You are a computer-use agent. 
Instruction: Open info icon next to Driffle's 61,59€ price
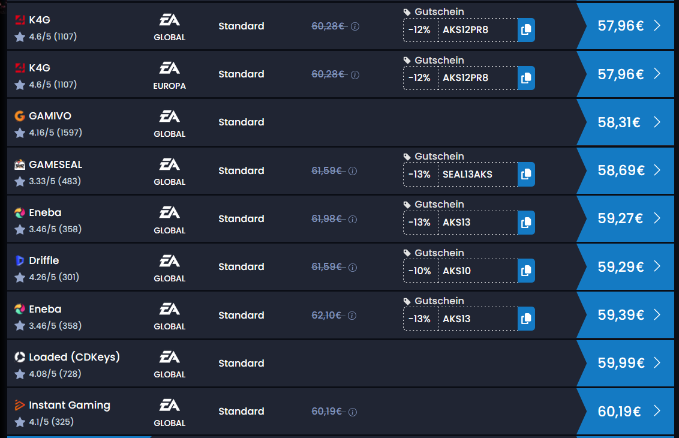pos(353,268)
